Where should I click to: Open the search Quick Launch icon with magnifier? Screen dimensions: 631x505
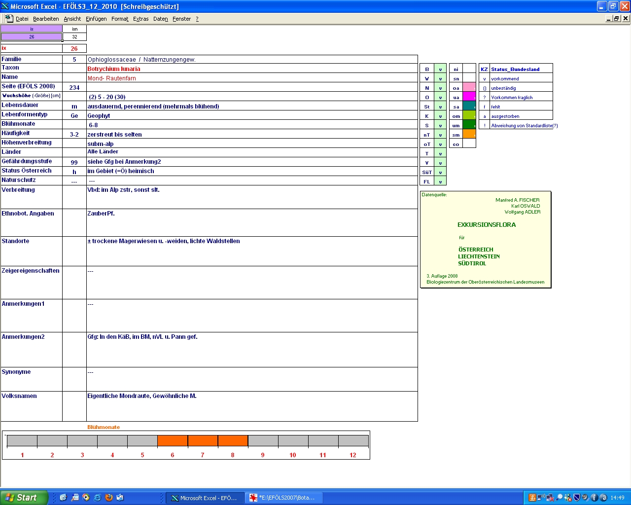click(x=74, y=498)
